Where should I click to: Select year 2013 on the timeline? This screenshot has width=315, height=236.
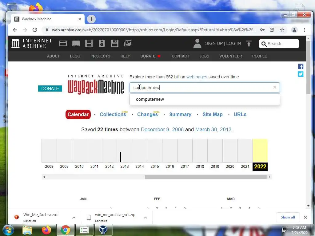point(125,166)
